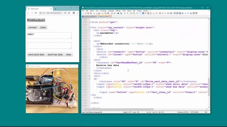Click the Record Macro icon in Notepad++ toolbar
Viewport: 227px width, 127px height.
click(x=160, y=13)
